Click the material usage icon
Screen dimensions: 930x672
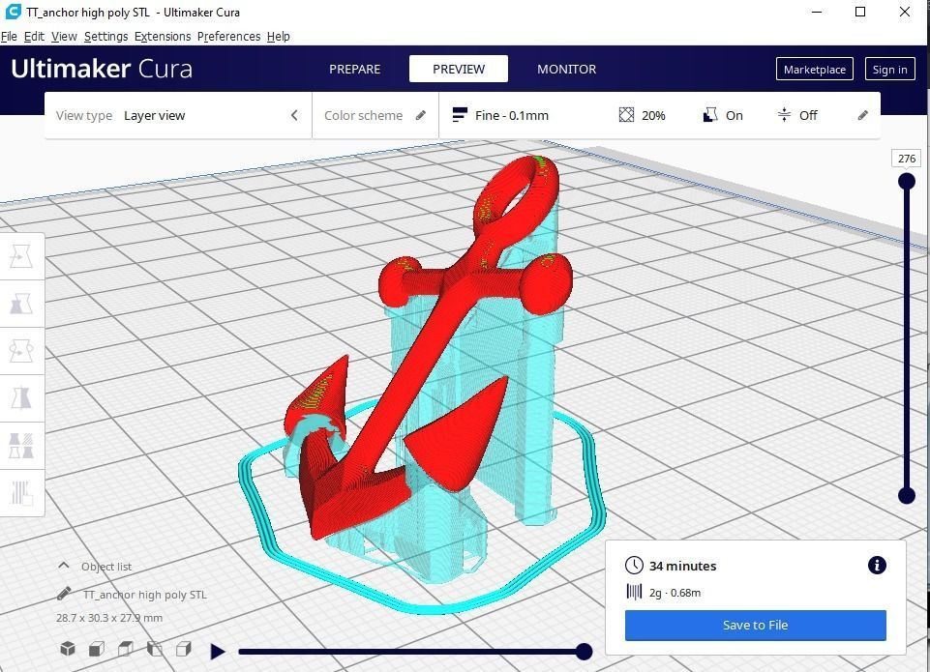[634, 592]
